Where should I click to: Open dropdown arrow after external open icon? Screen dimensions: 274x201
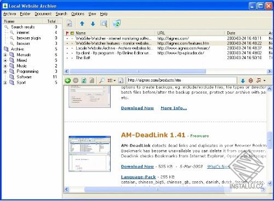pos(265,81)
